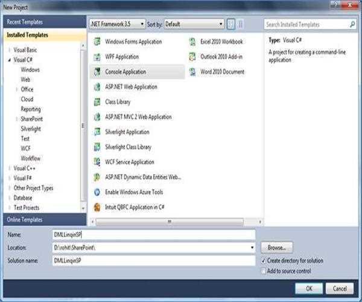Select Web under Visual C#
362x302 pixels.
(25, 80)
